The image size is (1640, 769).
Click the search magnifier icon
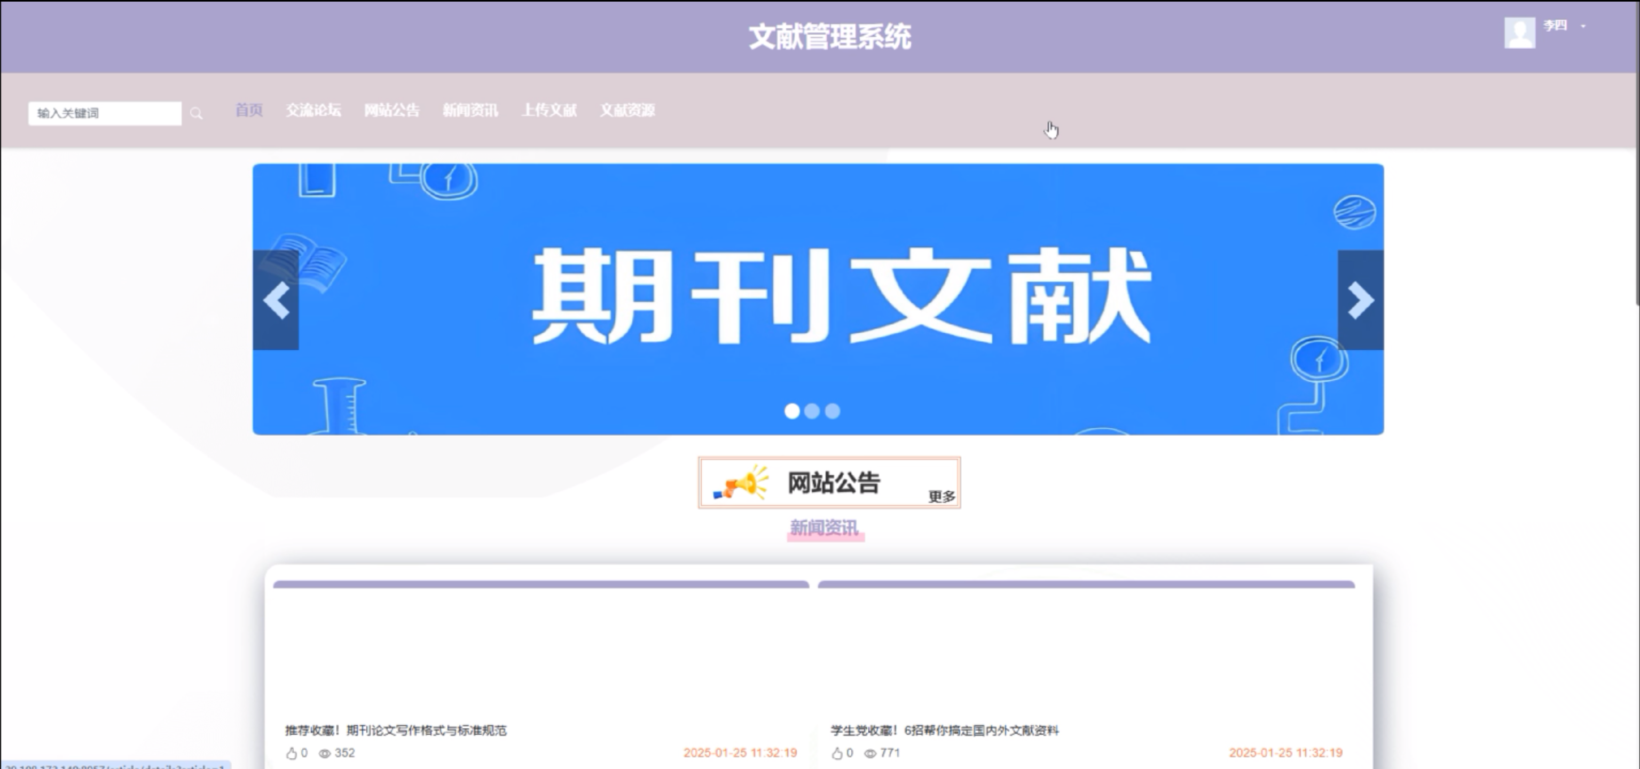[x=196, y=114]
